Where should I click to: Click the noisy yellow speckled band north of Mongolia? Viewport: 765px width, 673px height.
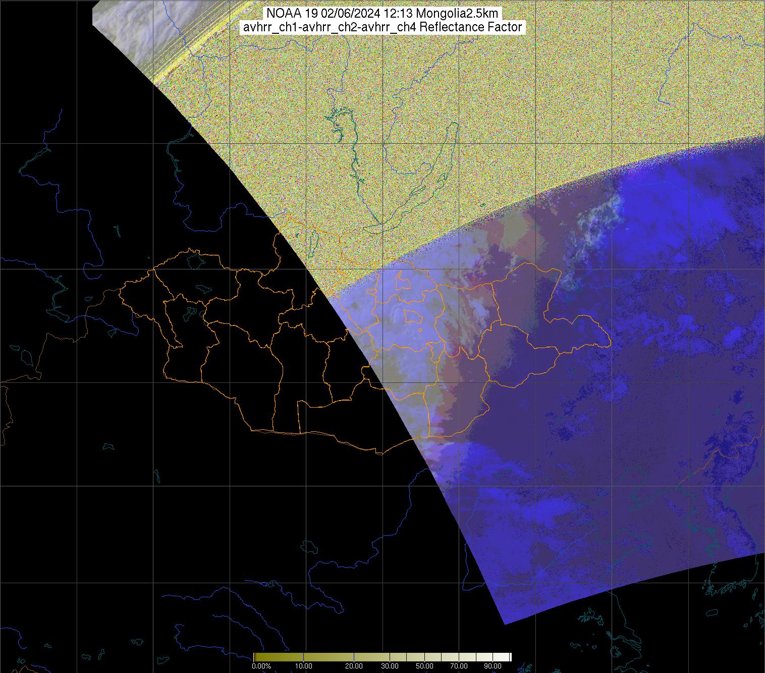[505, 101]
